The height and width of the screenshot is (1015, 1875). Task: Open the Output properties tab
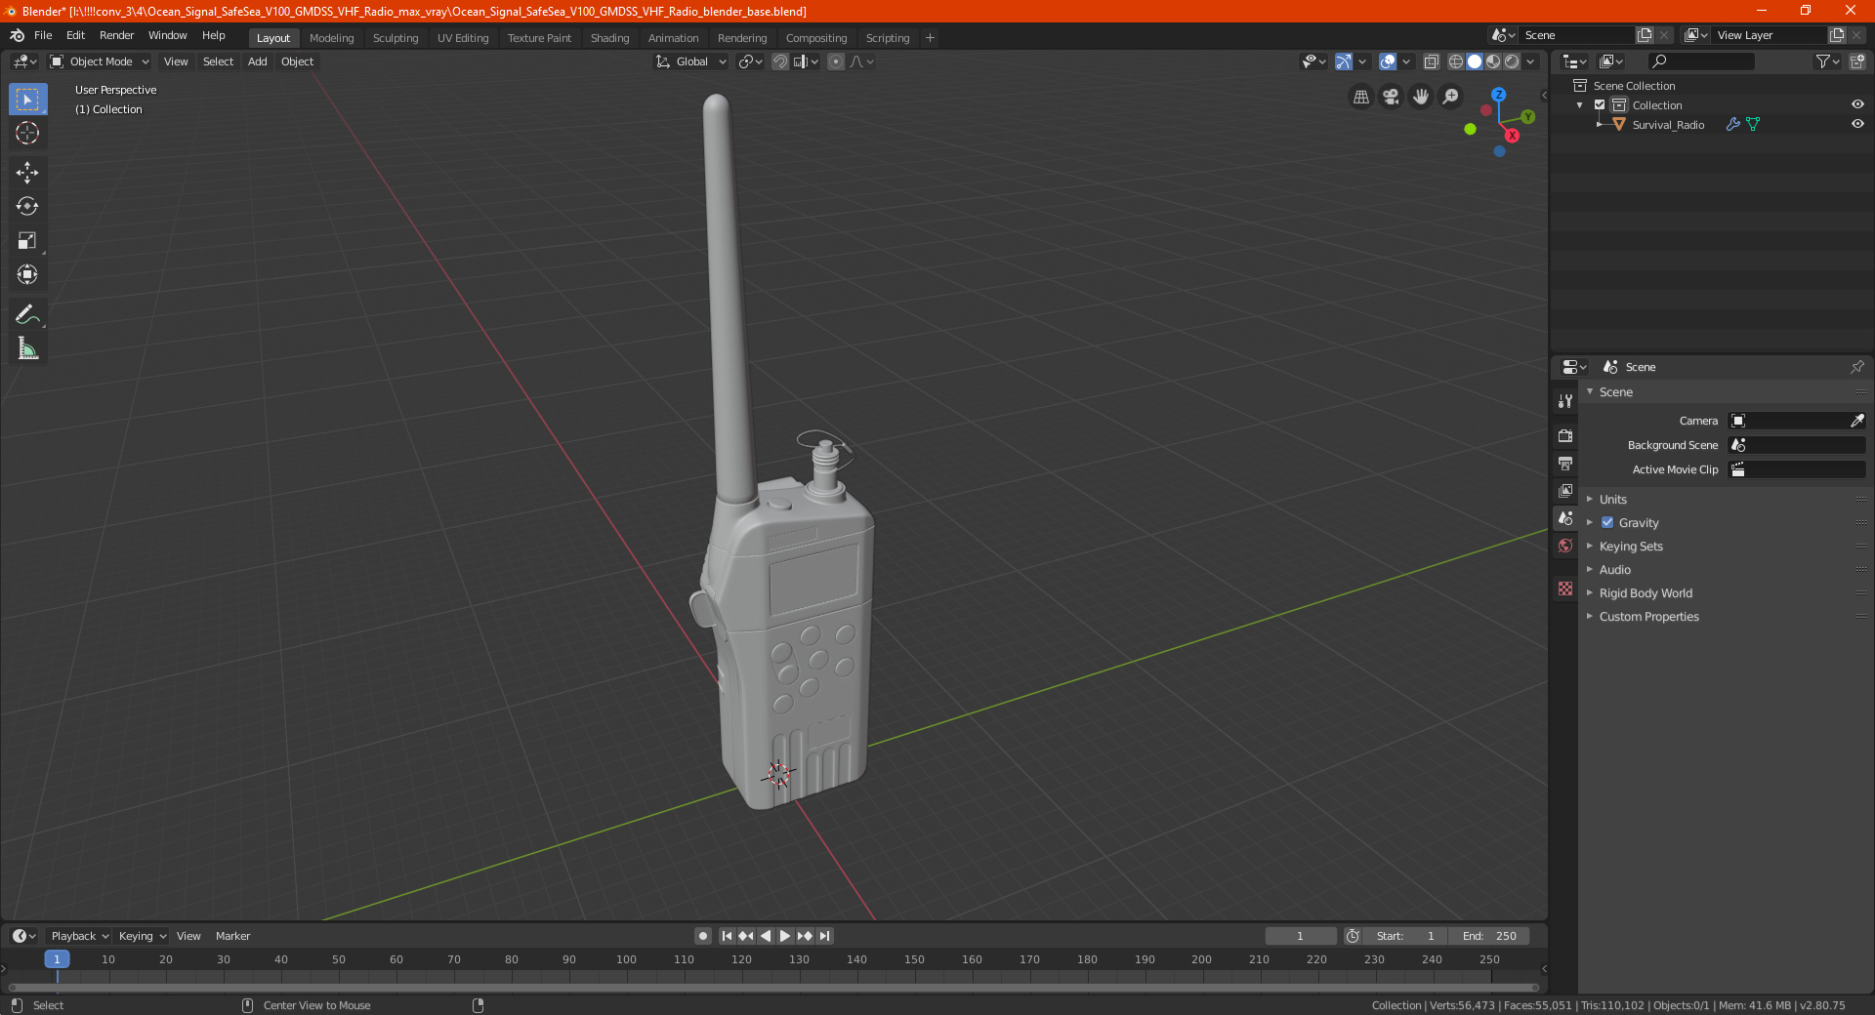(1565, 463)
